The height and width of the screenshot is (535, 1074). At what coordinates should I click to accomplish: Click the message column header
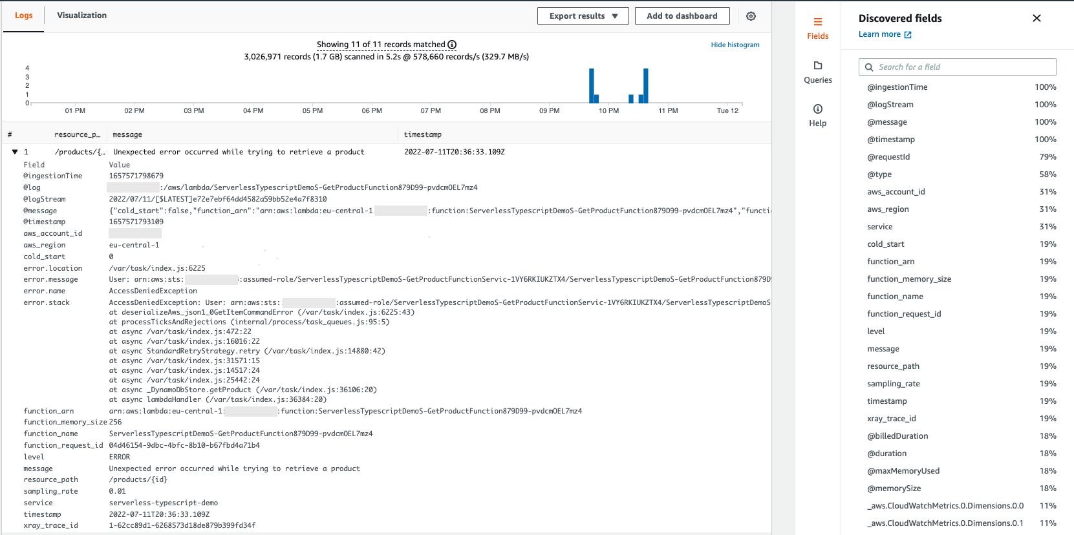click(127, 134)
